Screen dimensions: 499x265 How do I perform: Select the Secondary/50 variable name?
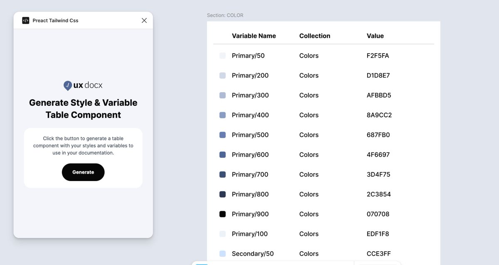coord(253,254)
